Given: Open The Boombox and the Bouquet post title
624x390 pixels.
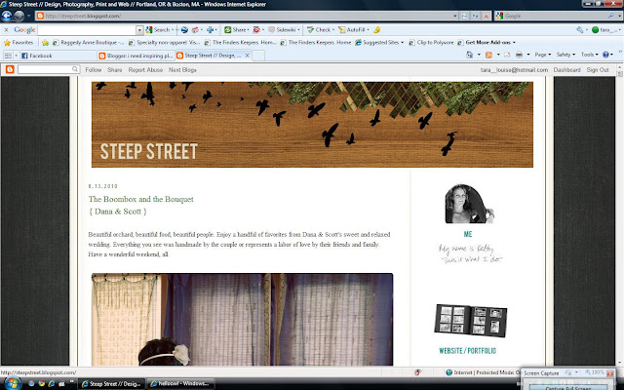Looking at the screenshot, I should click(x=140, y=205).
